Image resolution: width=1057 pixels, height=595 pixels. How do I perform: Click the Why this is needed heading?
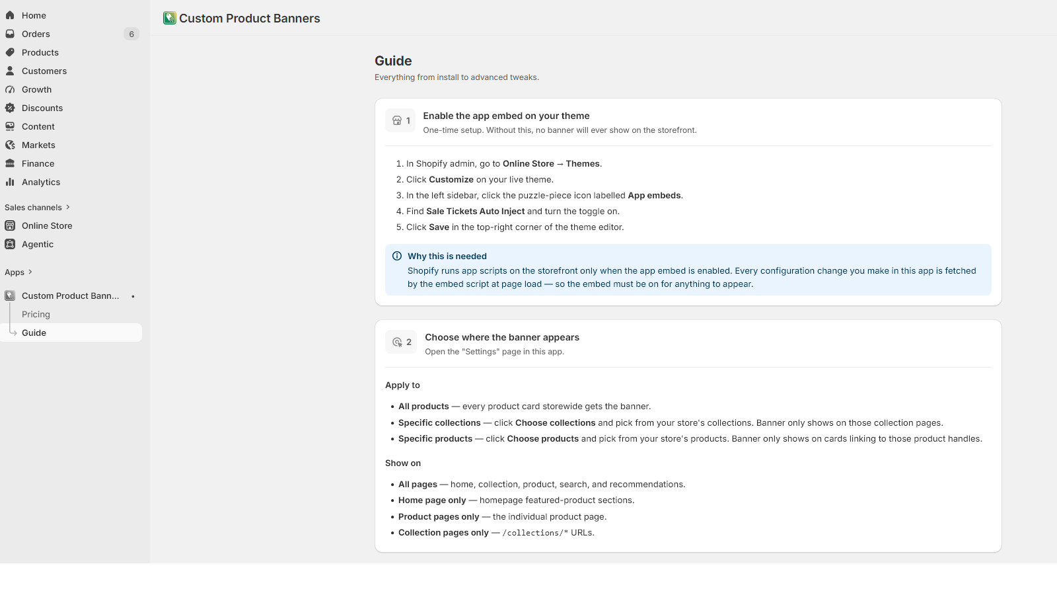pos(447,256)
